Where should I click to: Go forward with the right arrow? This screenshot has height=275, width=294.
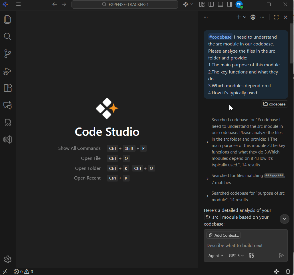(x=64, y=4)
